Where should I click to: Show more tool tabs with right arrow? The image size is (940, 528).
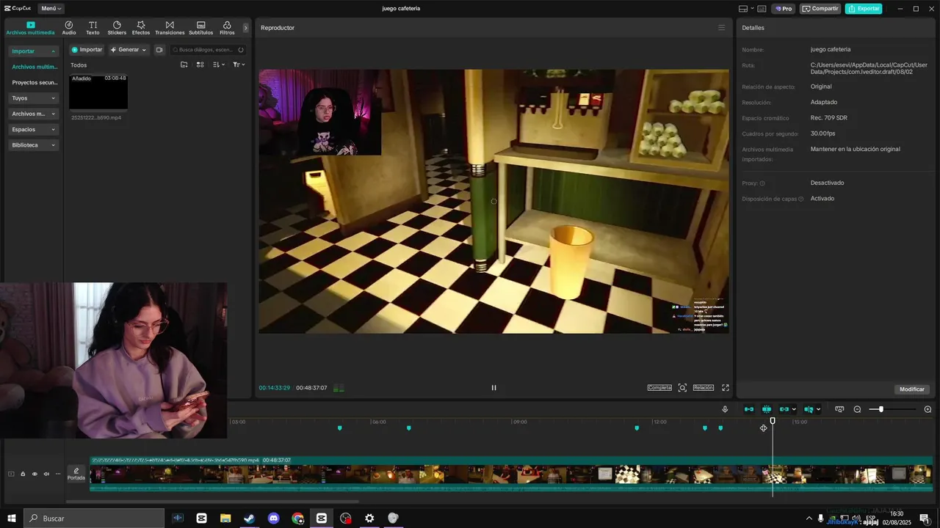click(245, 28)
